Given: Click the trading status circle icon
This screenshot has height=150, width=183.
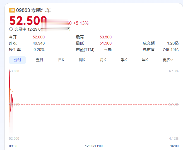Looking at the screenshot, I should (11, 29).
